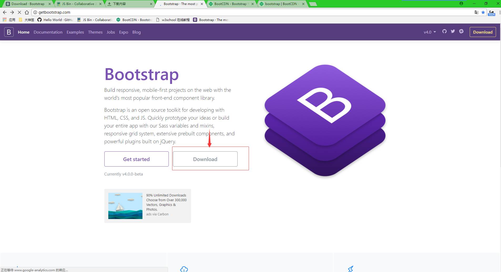Open Bootstrap · The most bookmark
Screen dimensions: 501x272
click(211, 20)
